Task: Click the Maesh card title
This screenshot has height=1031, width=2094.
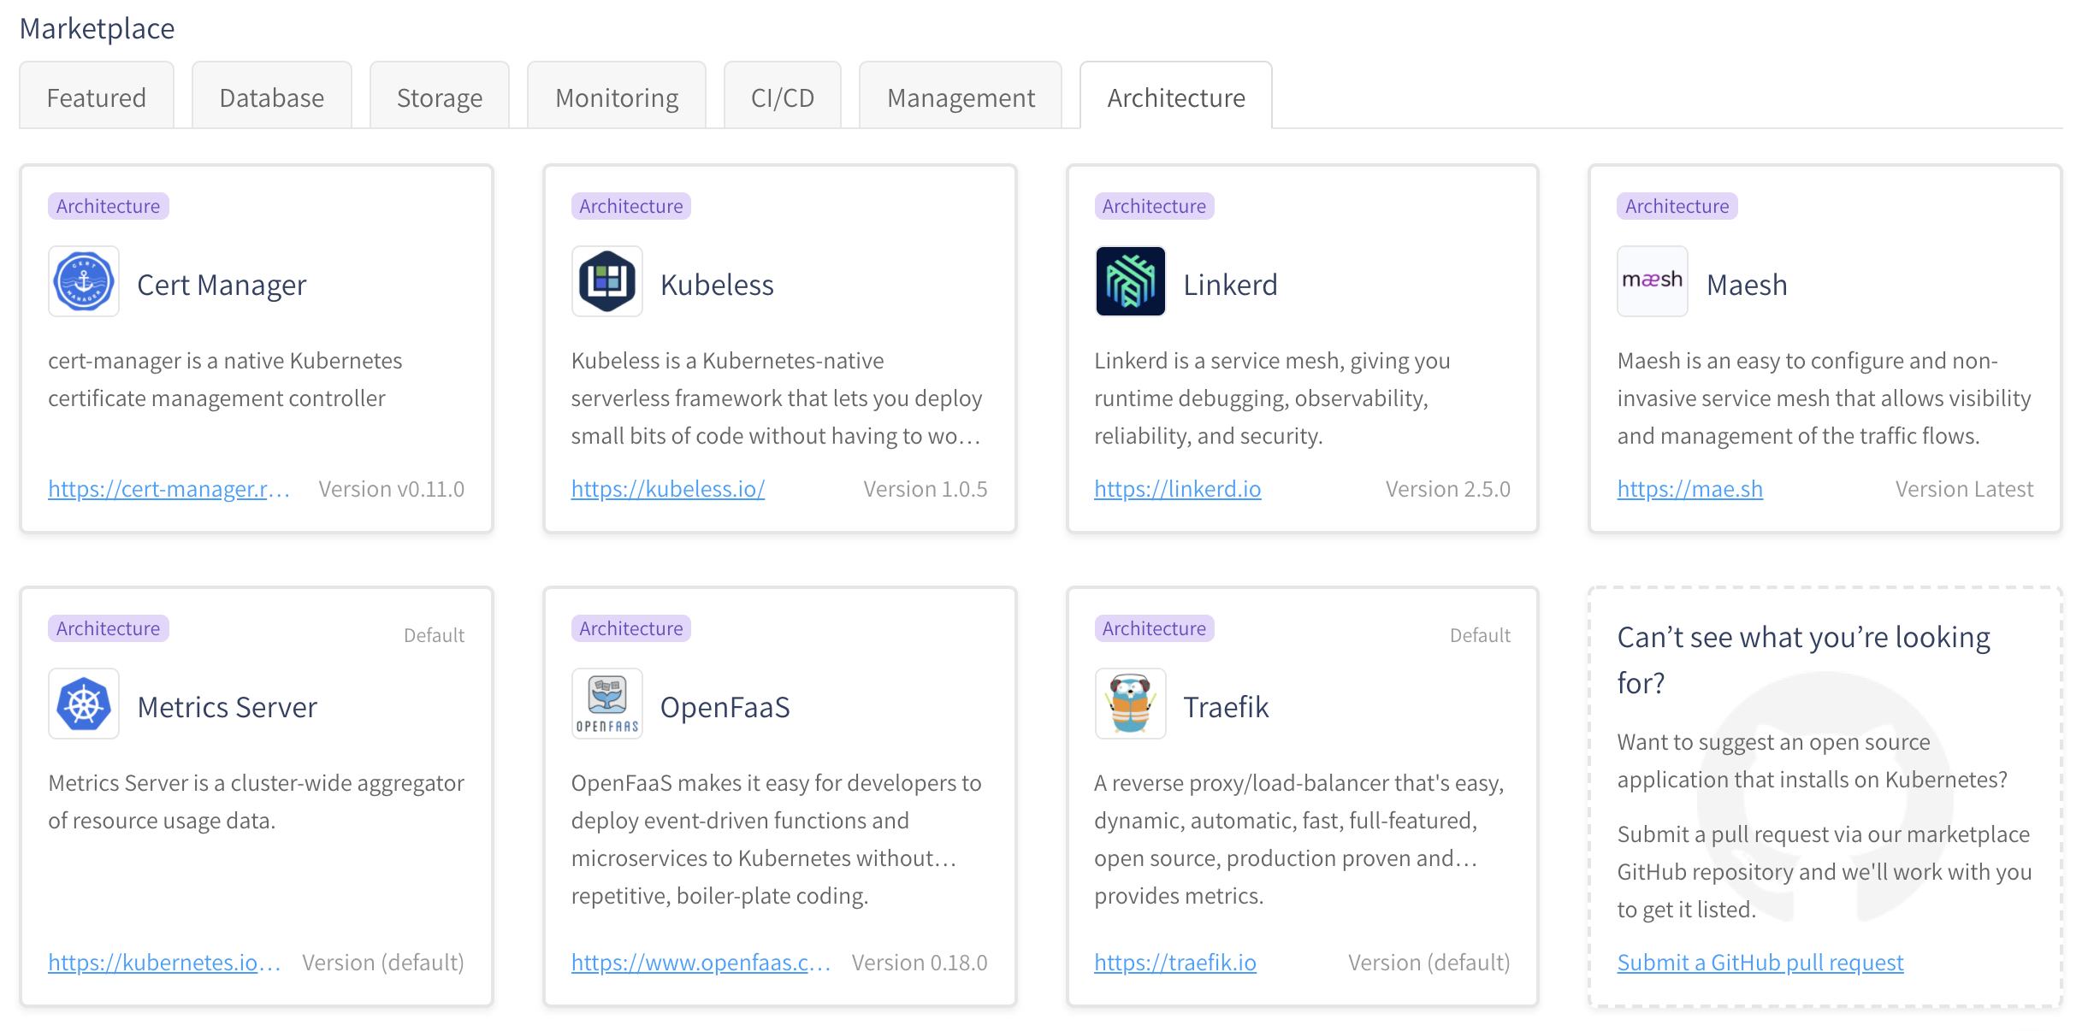Action: point(1747,285)
